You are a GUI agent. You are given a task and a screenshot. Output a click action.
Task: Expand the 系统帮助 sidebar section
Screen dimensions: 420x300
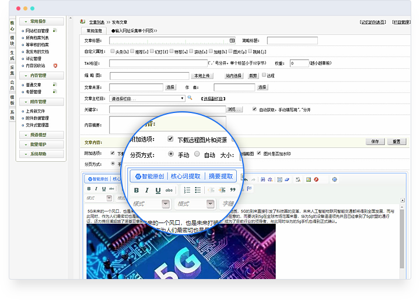41,154
